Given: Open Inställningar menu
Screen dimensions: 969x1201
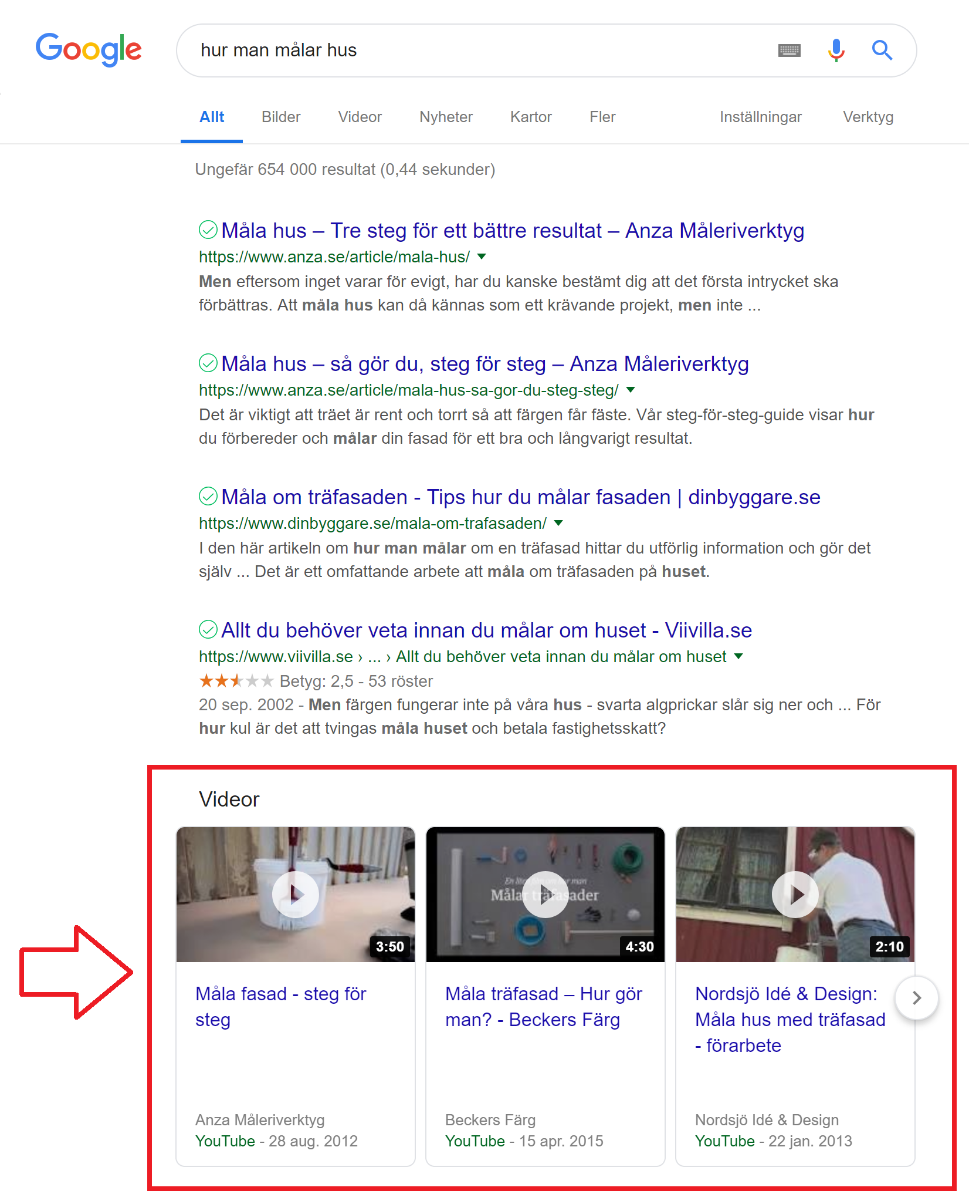Looking at the screenshot, I should point(760,117).
